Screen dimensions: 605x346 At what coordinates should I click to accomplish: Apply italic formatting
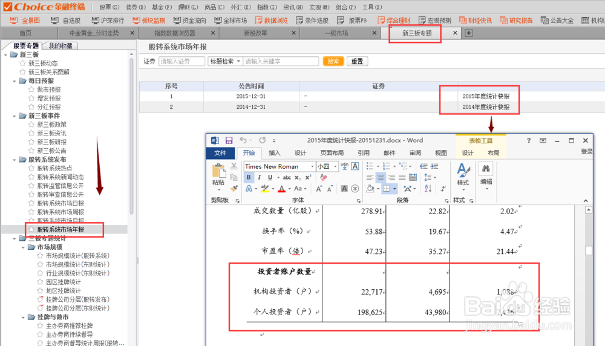point(260,177)
